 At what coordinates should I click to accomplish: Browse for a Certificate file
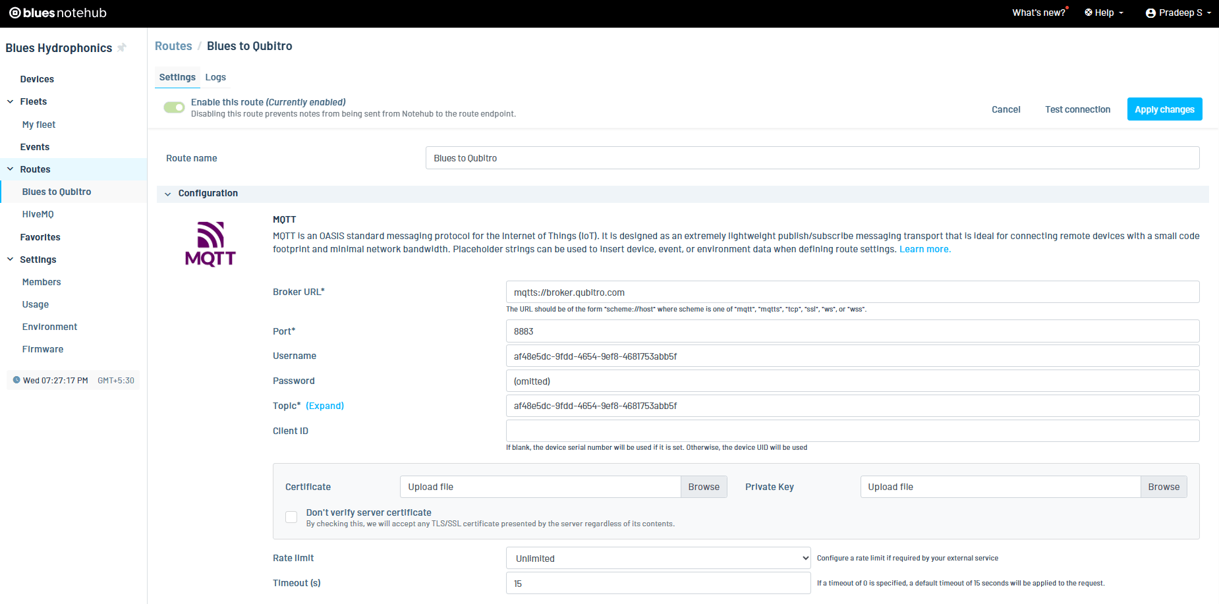coord(704,487)
